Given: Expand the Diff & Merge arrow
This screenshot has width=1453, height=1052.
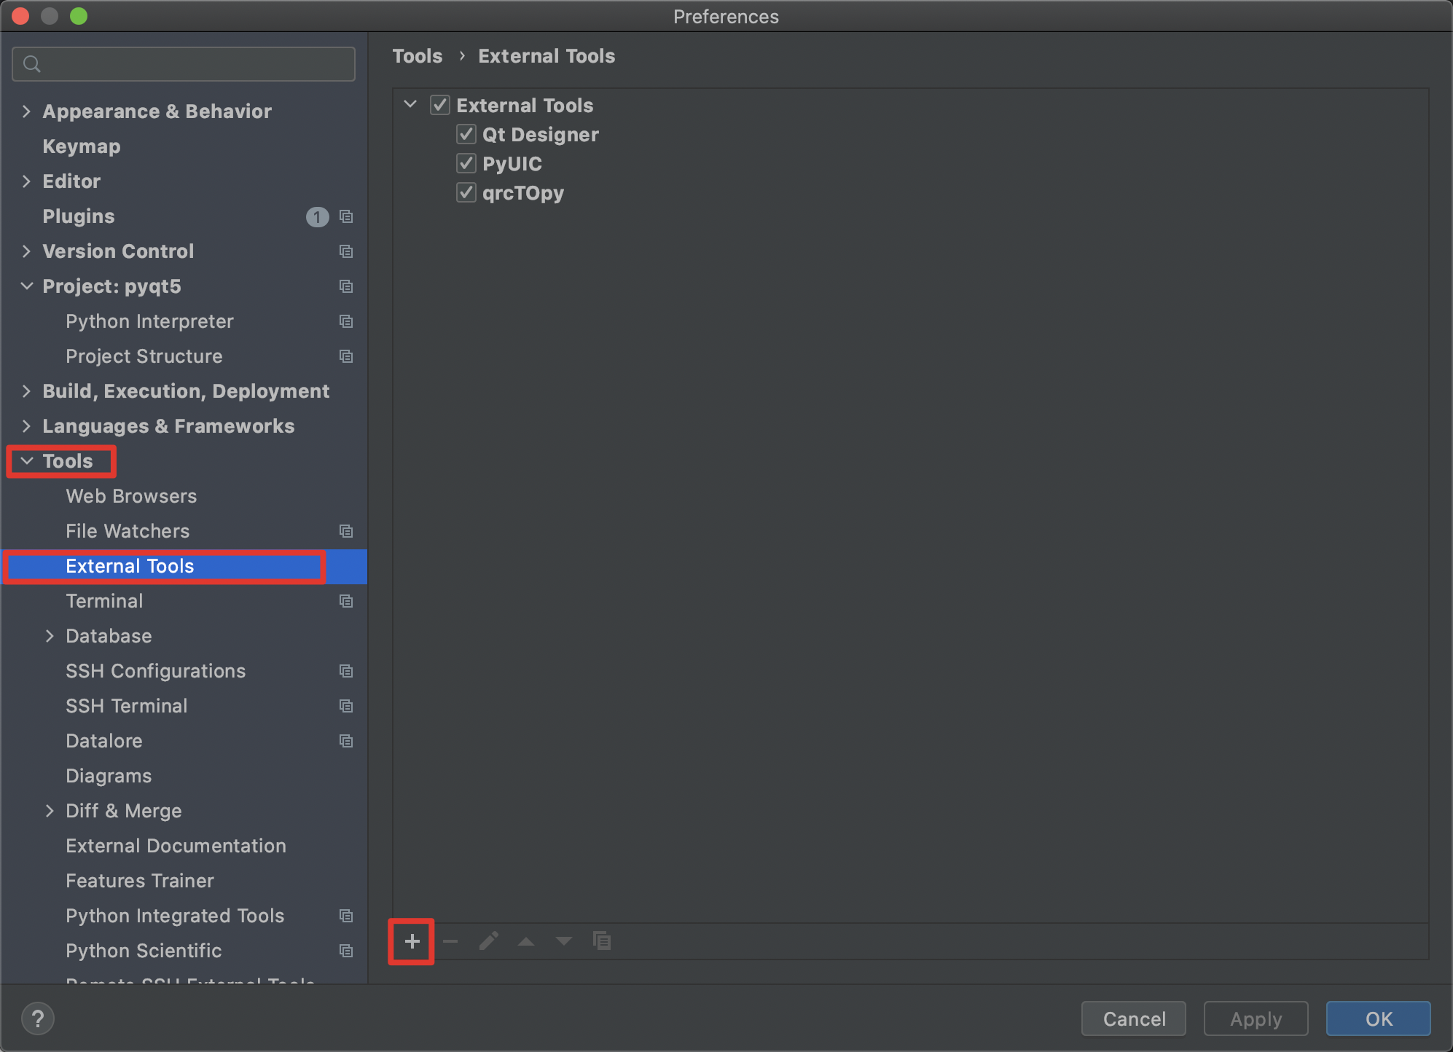Looking at the screenshot, I should click(x=50, y=811).
